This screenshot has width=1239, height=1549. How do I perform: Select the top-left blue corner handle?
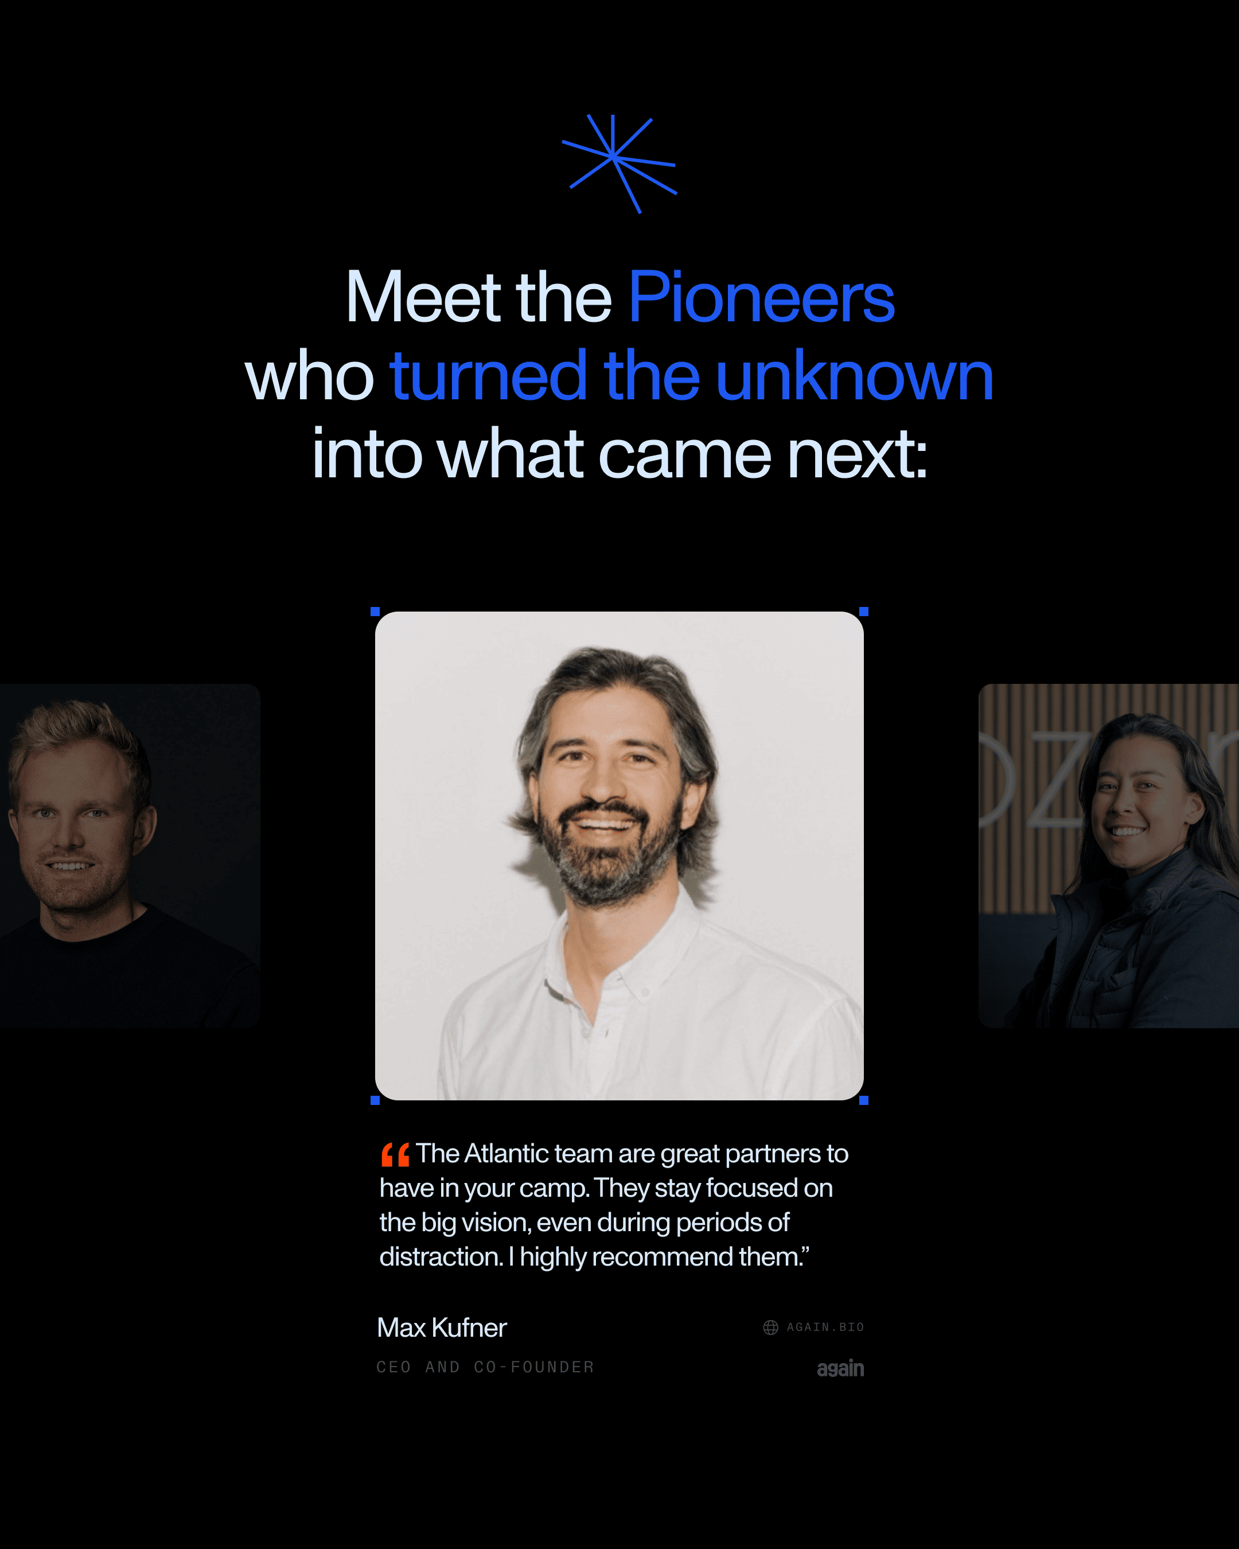point(375,612)
